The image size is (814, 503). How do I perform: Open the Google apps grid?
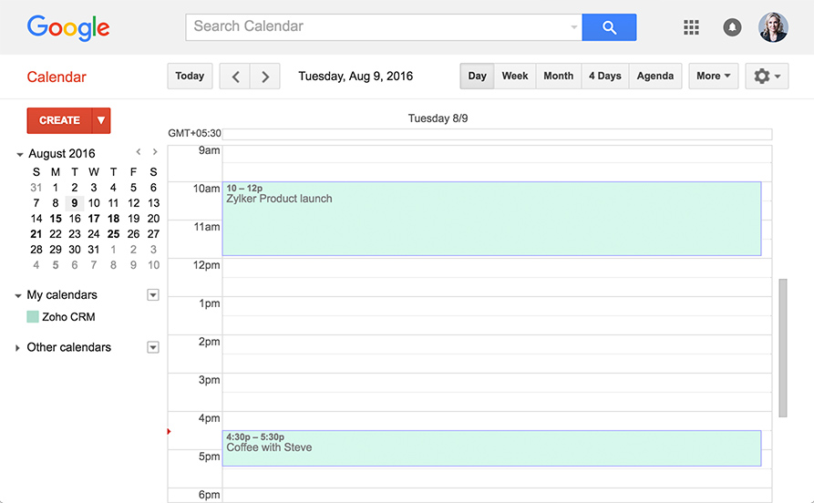pyautogui.click(x=691, y=27)
